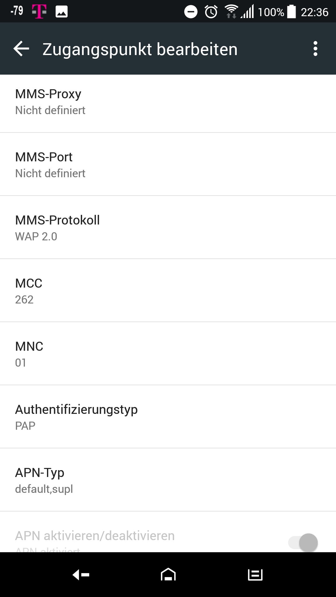Tap the T-Mobile logo in status bar
This screenshot has height=597, width=336.
(x=39, y=12)
